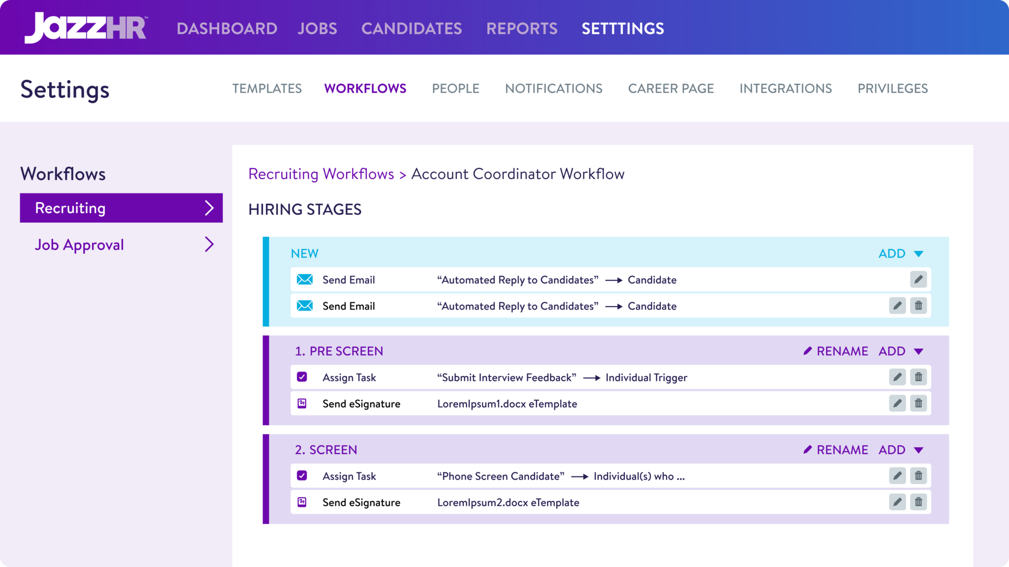Open the CANDIDATES menu in top navigation
1009x567 pixels.
412,28
